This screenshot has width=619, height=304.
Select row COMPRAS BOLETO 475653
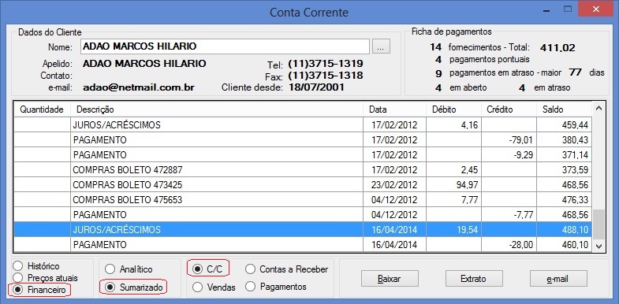[303, 200]
